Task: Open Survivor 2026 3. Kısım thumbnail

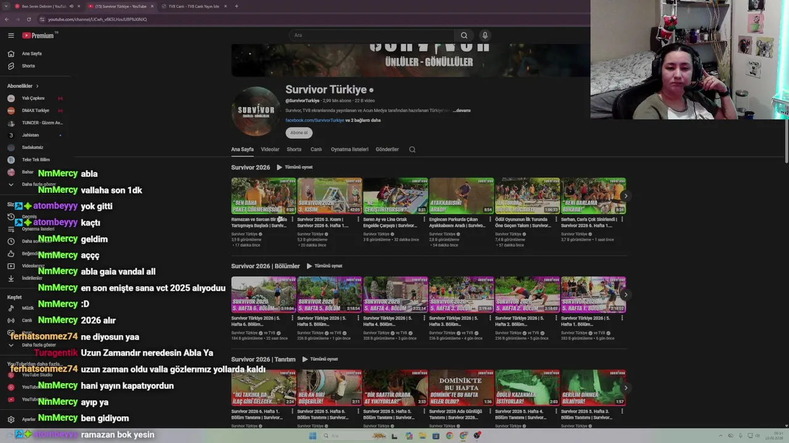Action: 330,196
